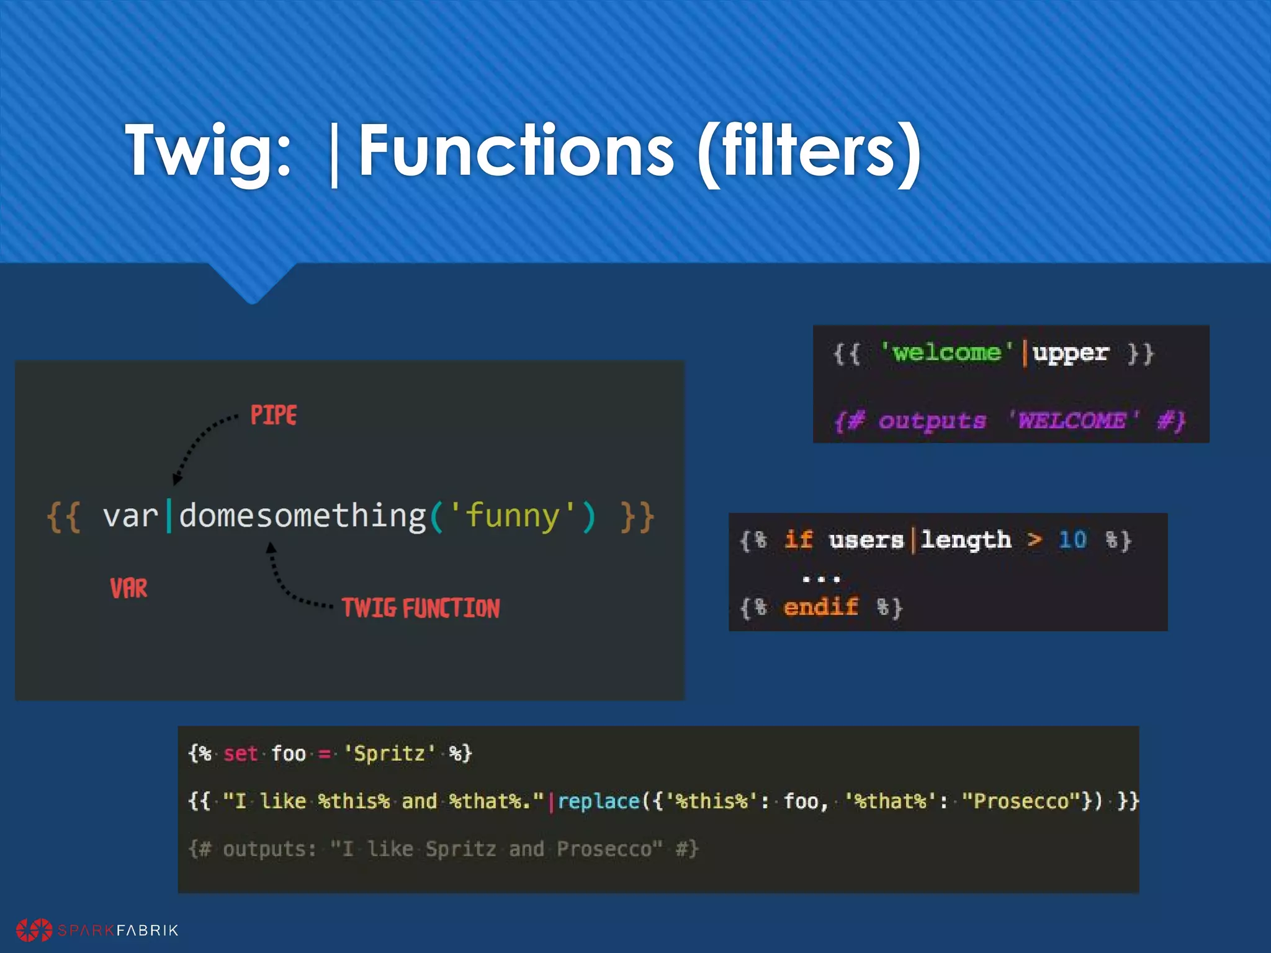Click the replace filter code line
1271x953 pixels.
click(x=663, y=801)
